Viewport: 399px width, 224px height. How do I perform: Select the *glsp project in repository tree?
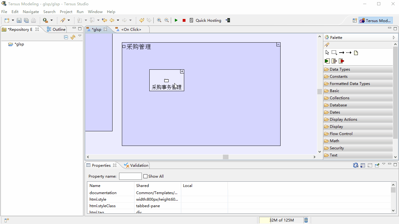coord(19,44)
